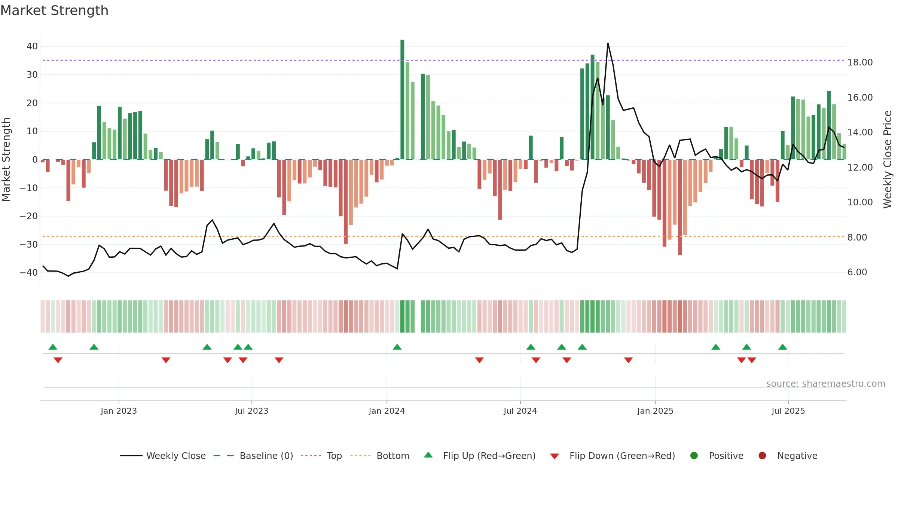Click the Flip Up marker near Jan 2024
The width and height of the screenshot is (898, 505).
(397, 347)
